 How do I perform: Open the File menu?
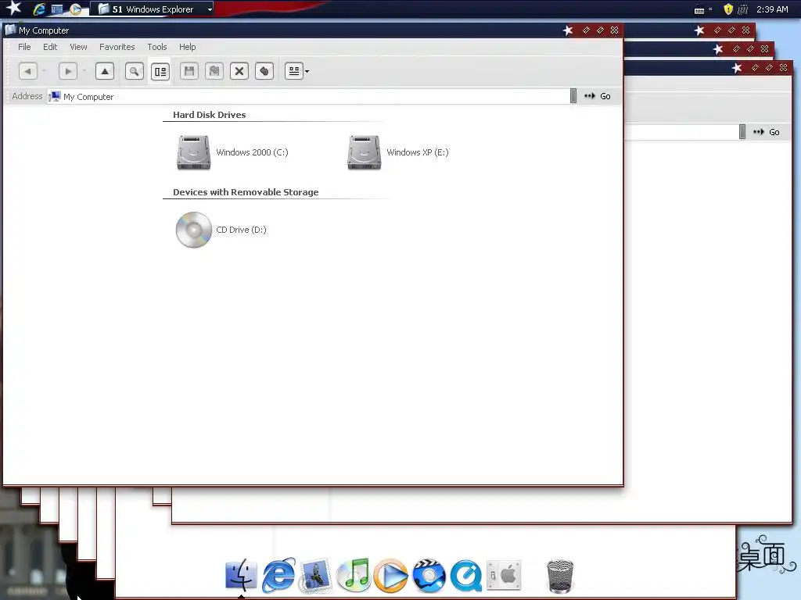[24, 47]
